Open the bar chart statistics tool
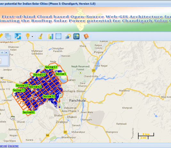 [50, 36]
